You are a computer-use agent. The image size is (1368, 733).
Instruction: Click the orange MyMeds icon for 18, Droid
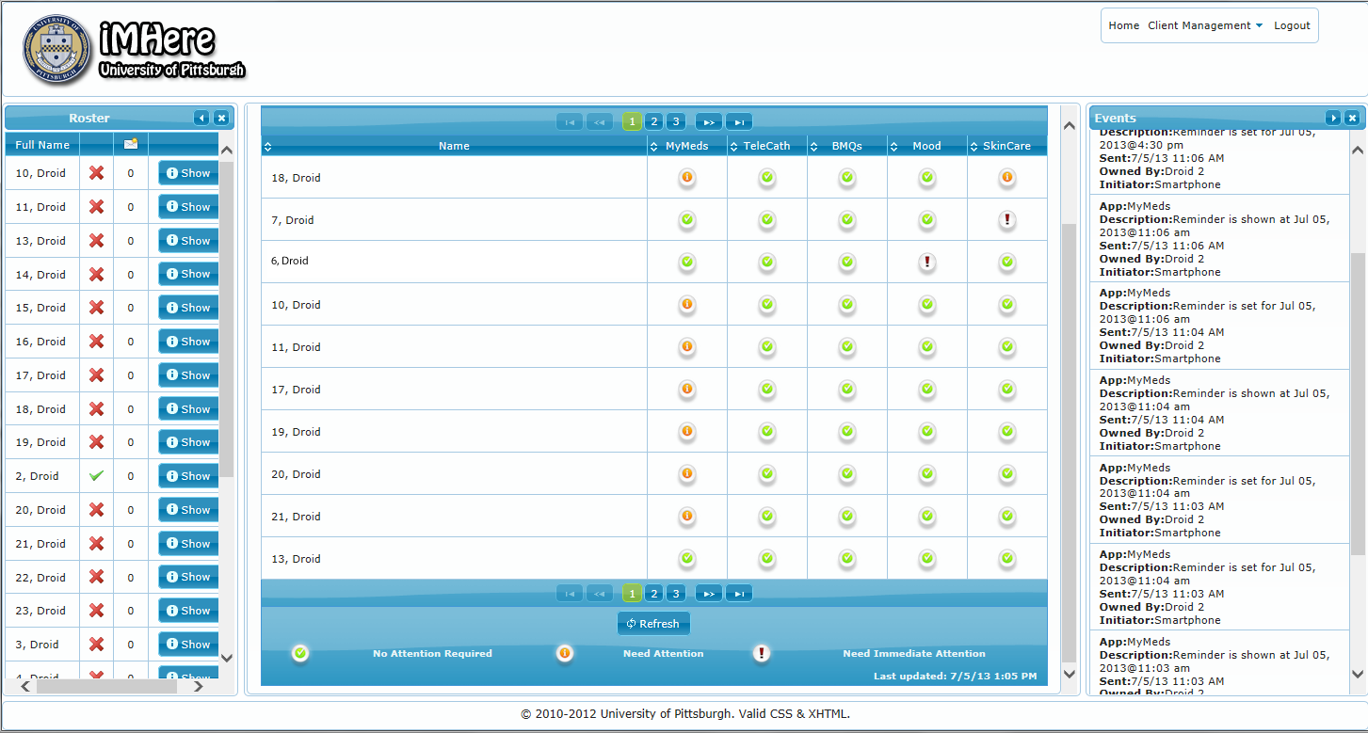pyautogui.click(x=687, y=177)
